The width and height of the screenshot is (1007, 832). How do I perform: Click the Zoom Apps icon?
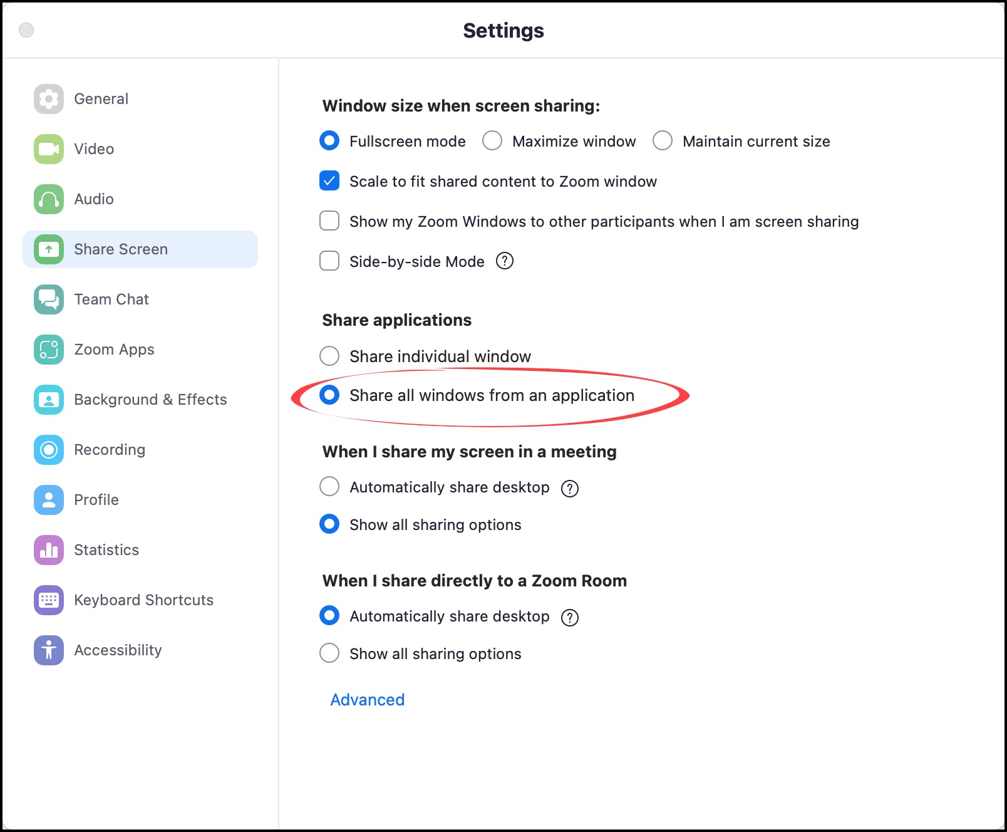click(x=49, y=350)
